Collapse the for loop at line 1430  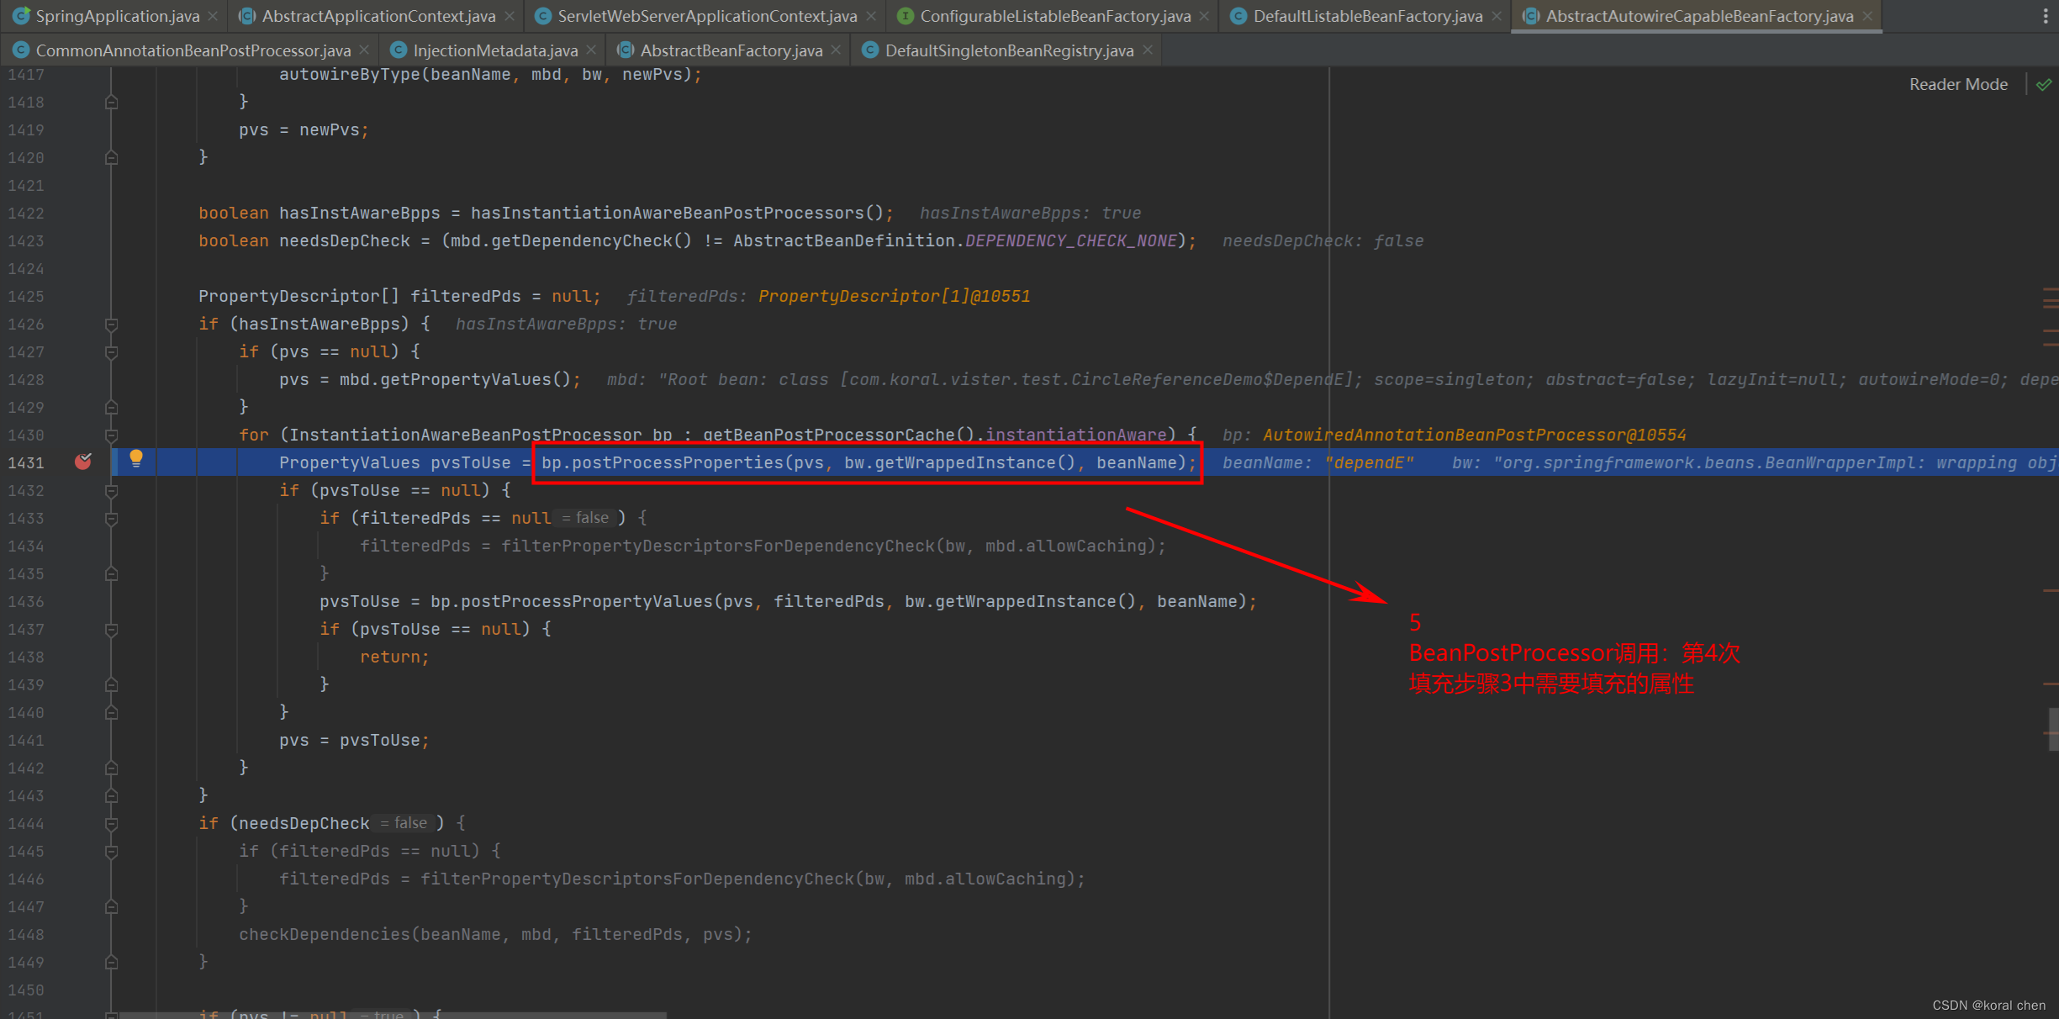click(x=111, y=436)
